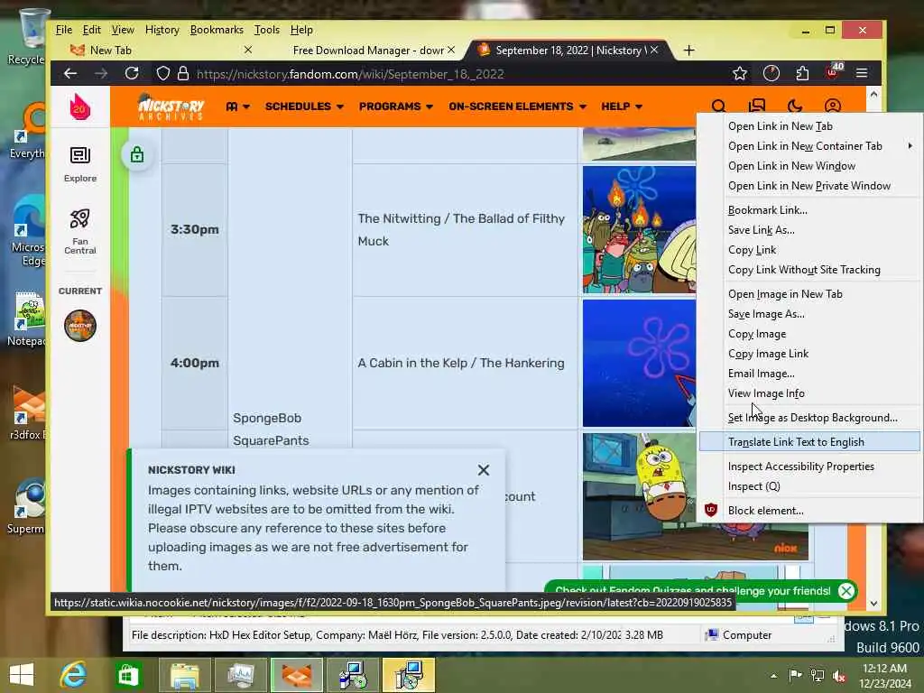Toggle dark theme with moon icon
924x693 pixels.
point(794,106)
